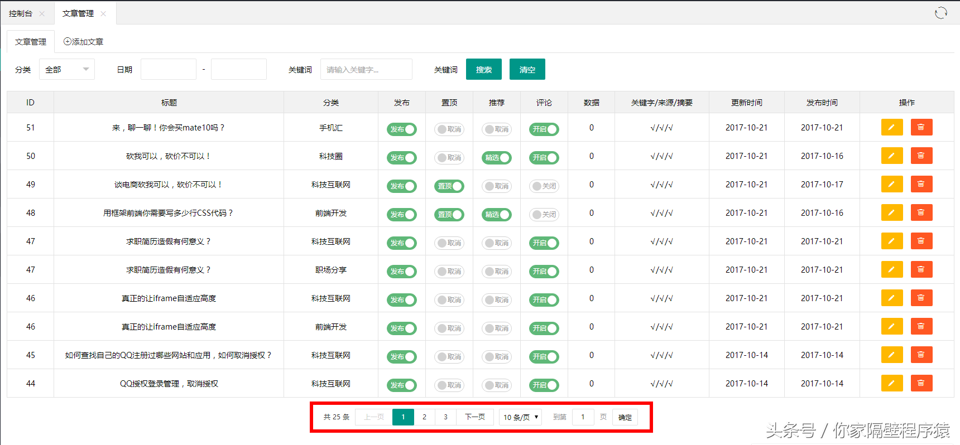Focus the start date field
The height and width of the screenshot is (445, 960).
(169, 69)
